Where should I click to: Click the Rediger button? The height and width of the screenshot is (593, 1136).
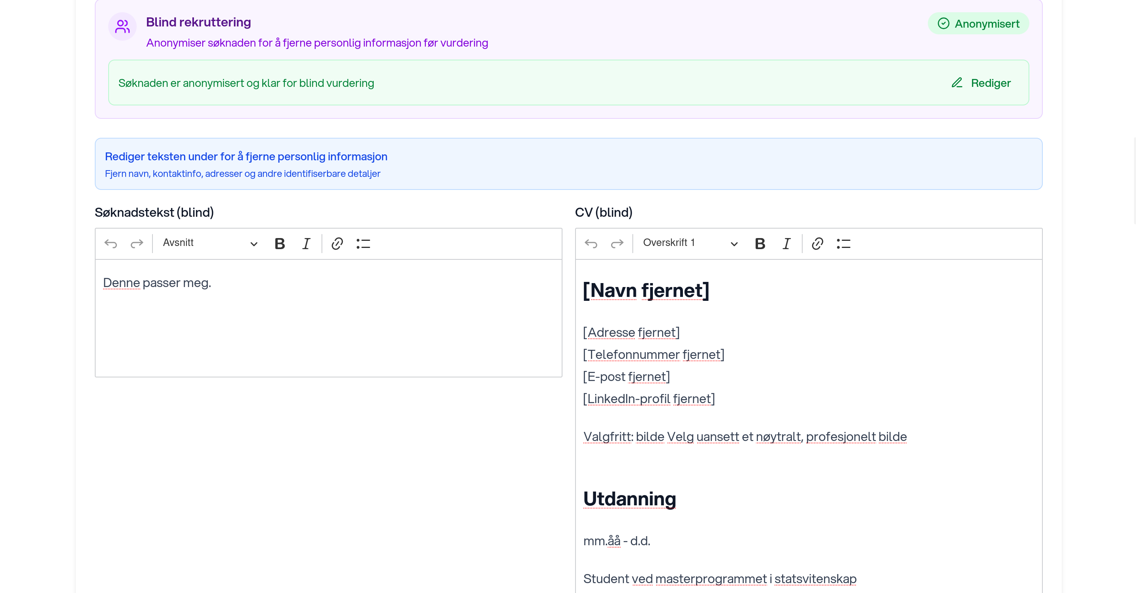point(981,83)
